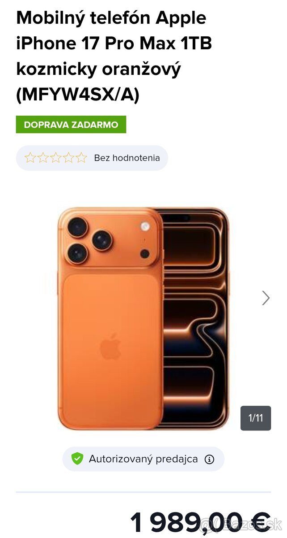Click the green shield checkmark icon

77,459
